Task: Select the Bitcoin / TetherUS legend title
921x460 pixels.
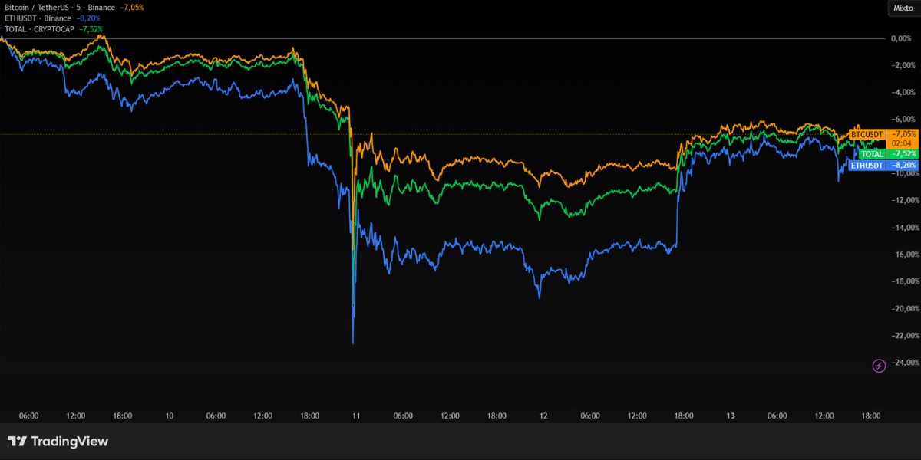Action: [60, 7]
